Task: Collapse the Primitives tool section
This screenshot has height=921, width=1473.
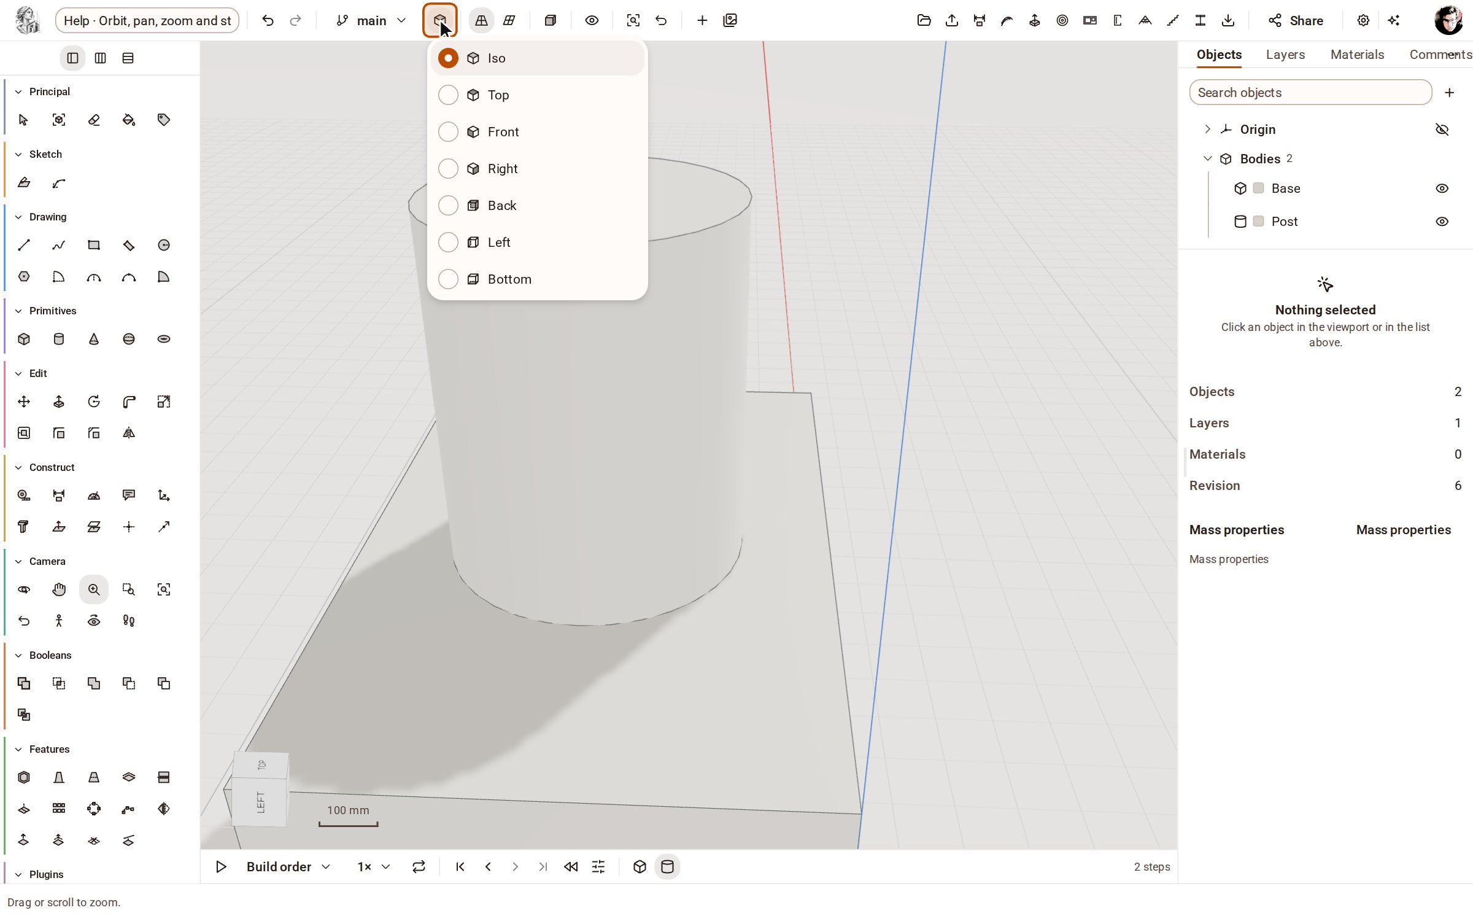Action: pyautogui.click(x=18, y=311)
